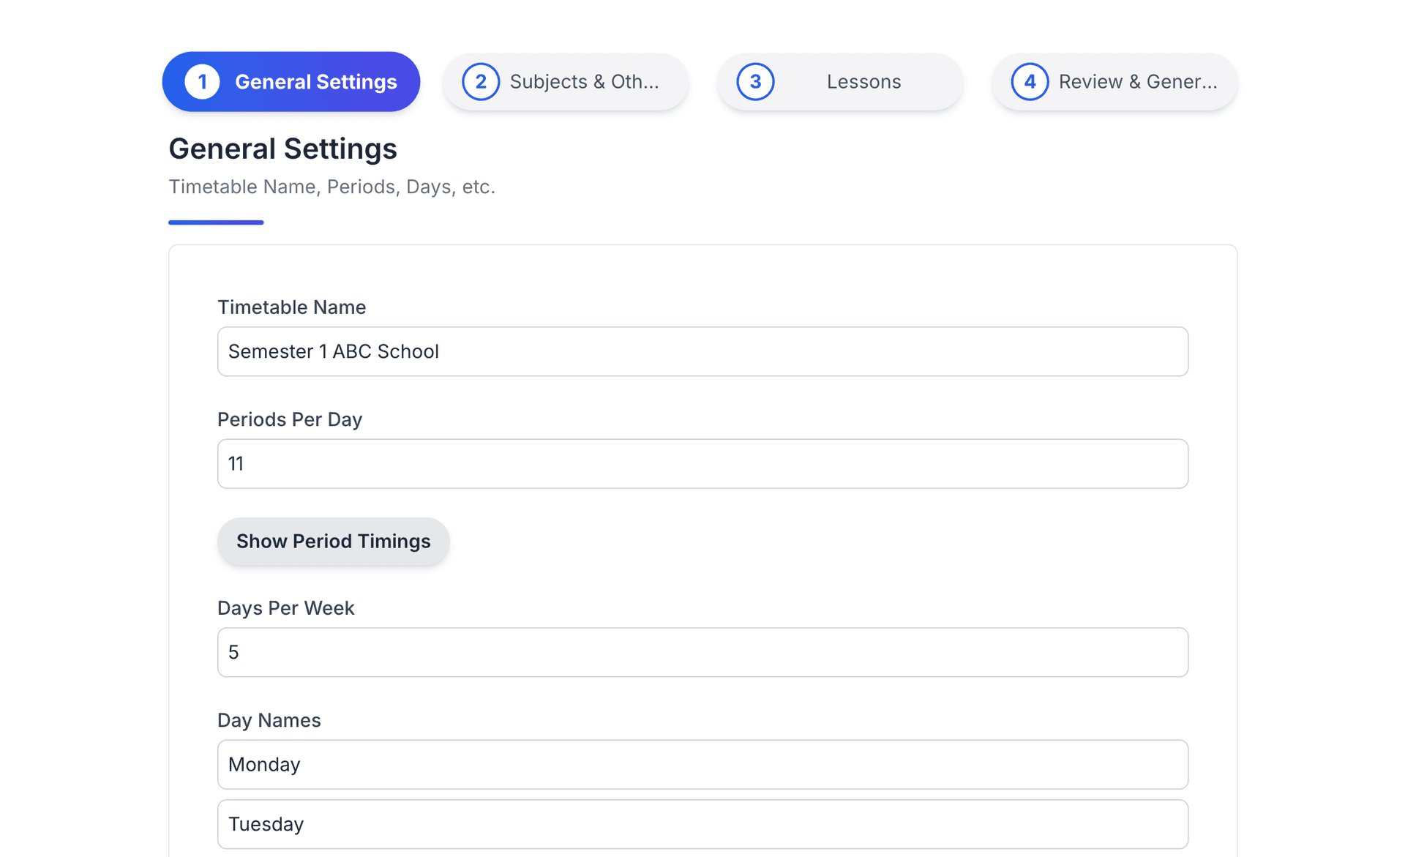Click the value "11" in Periods Per Day
The image size is (1405, 857).
[x=235, y=463]
